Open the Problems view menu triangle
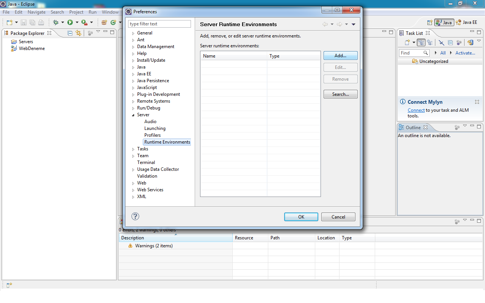The width and height of the screenshot is (485, 303). pos(465,220)
